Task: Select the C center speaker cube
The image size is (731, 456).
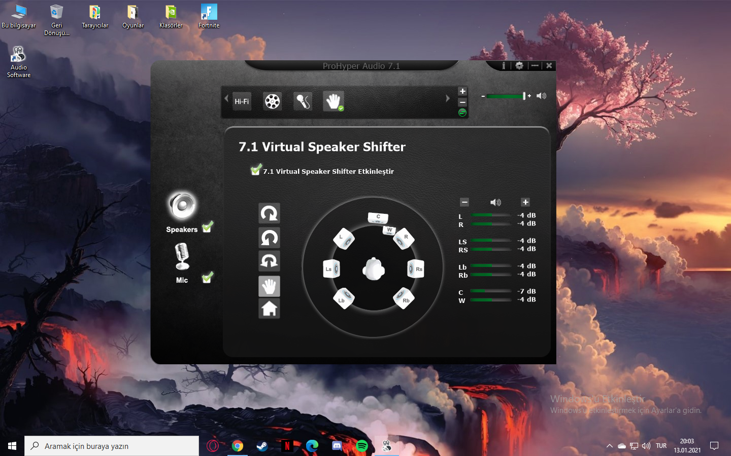Action: click(378, 218)
